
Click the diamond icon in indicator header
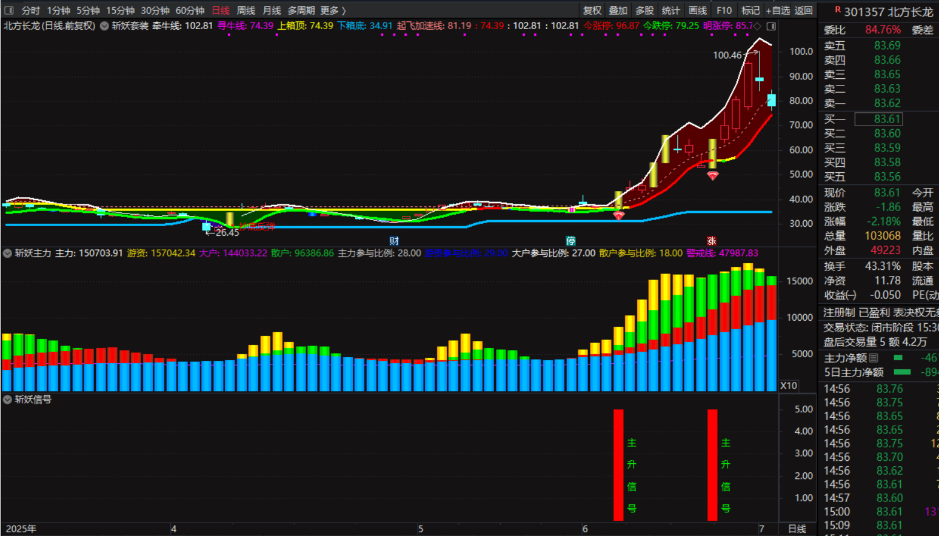(x=757, y=26)
